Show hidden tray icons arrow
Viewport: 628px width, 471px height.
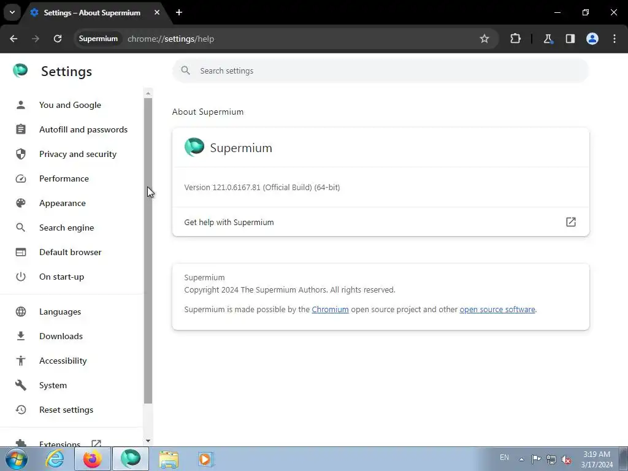pyautogui.click(x=521, y=459)
